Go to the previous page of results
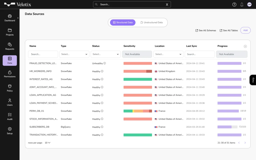Viewport: 256px width, 160px height. tap(239, 143)
